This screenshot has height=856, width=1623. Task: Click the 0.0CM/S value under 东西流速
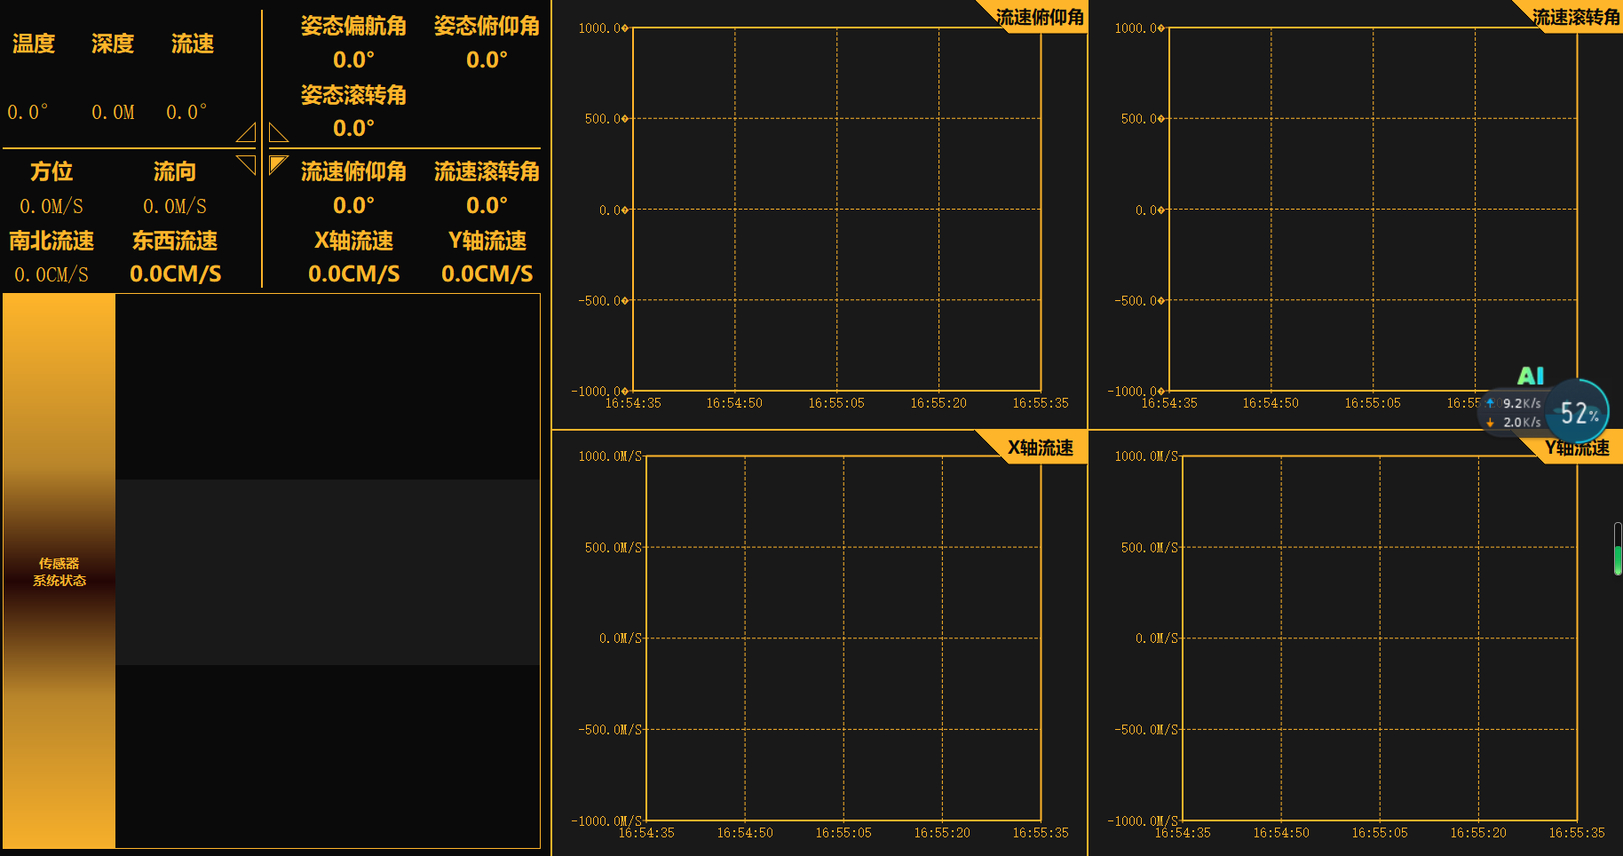point(176,273)
